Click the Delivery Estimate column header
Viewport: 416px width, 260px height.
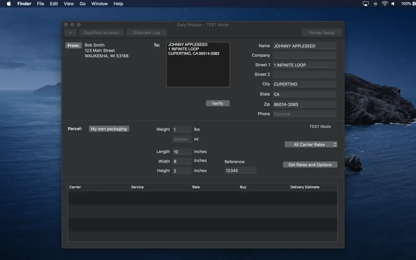point(305,187)
